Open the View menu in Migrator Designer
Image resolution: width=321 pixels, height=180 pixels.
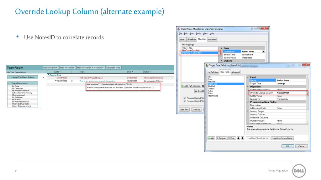[x=205, y=34]
